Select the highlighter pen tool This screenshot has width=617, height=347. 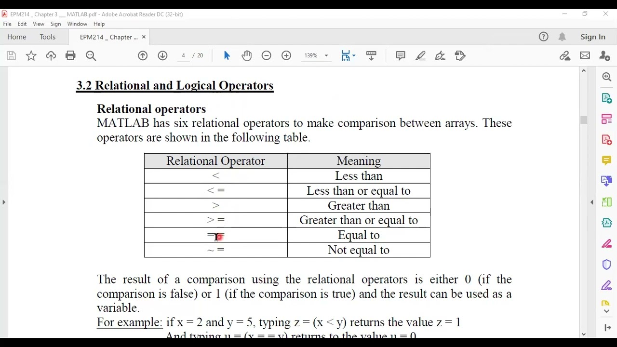click(420, 56)
